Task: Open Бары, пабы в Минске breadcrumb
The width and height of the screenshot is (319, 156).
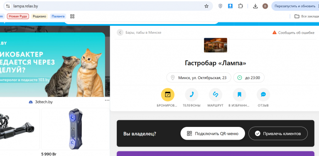Action: coord(143,32)
